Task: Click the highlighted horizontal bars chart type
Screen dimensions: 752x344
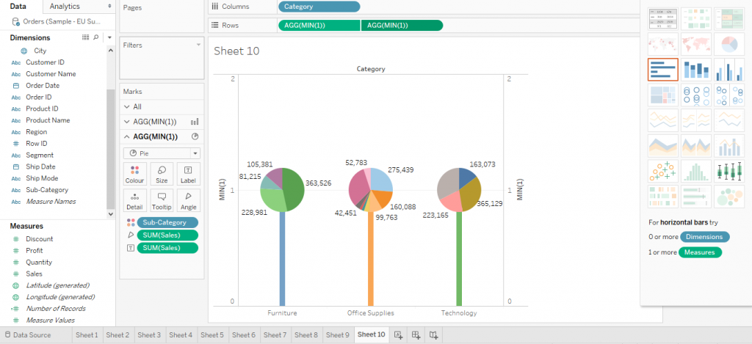Action: click(663, 70)
